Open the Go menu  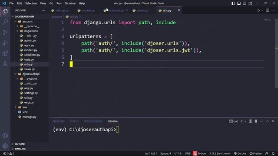pyautogui.click(x=51, y=3)
